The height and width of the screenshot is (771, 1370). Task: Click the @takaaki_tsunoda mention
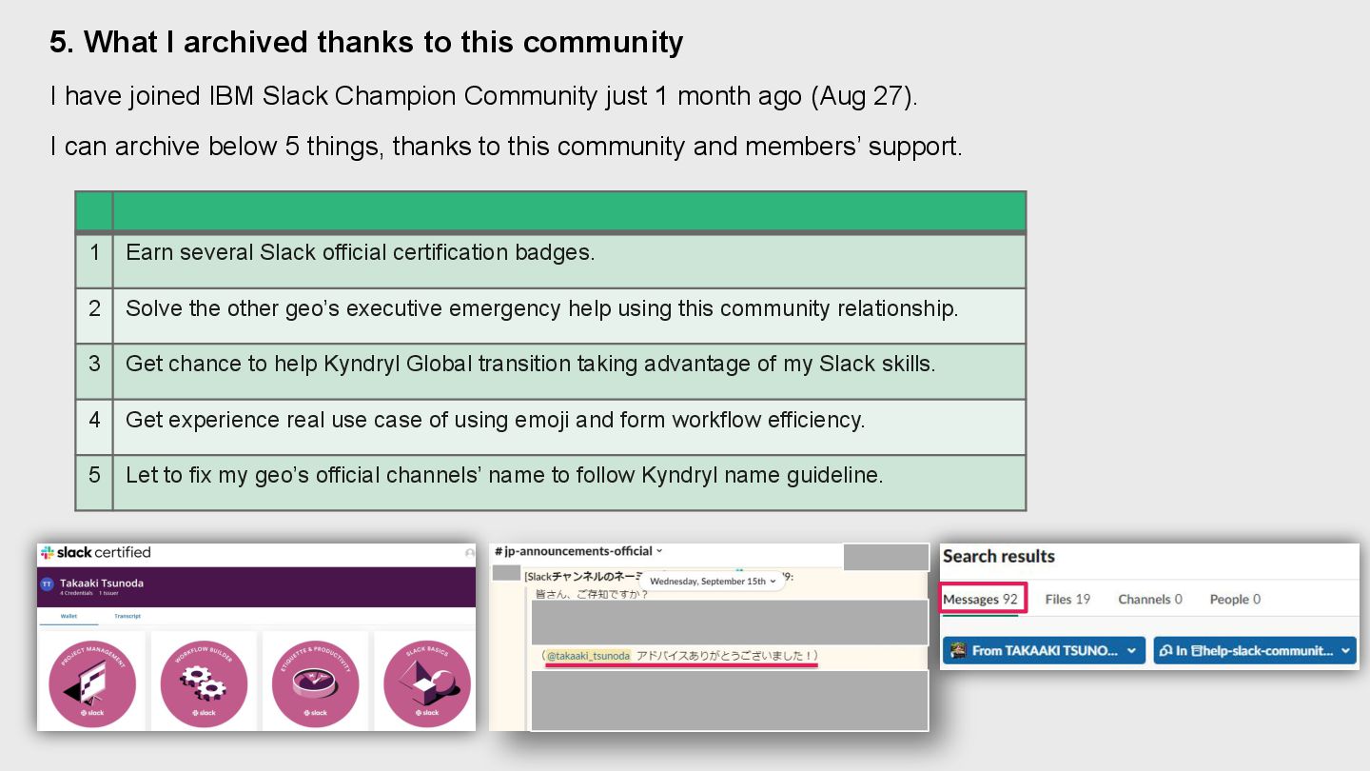pyautogui.click(x=588, y=656)
